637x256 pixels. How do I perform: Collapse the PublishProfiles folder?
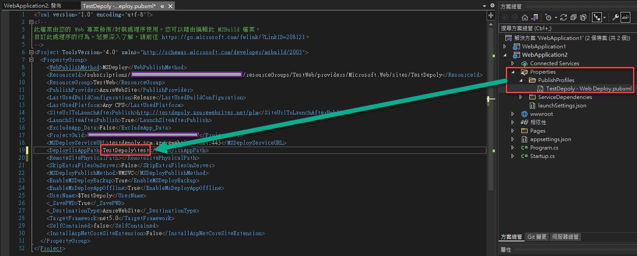click(x=521, y=80)
